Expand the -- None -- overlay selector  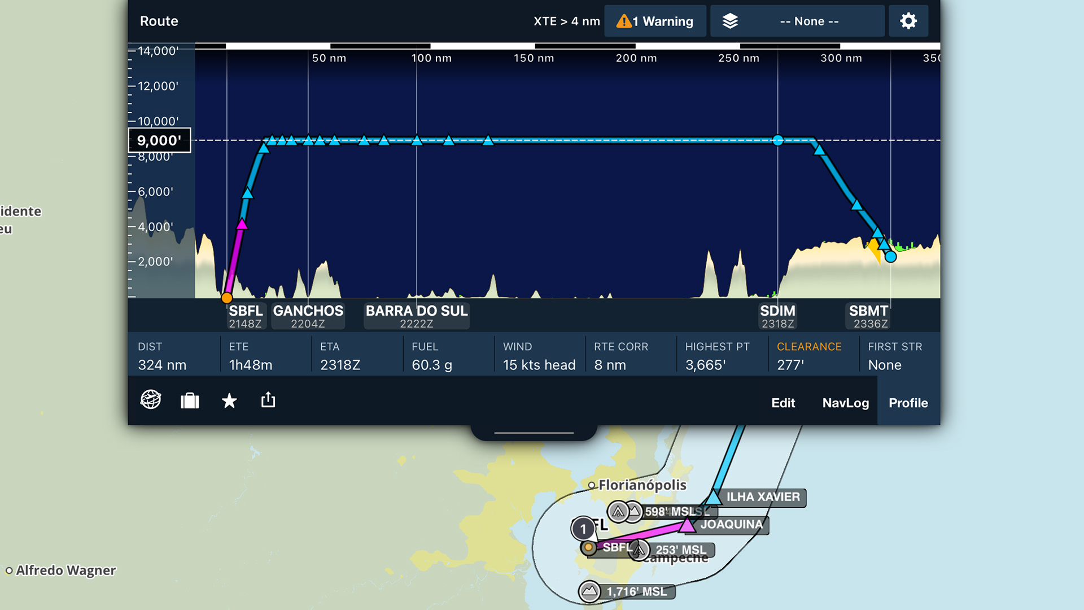[808, 21]
